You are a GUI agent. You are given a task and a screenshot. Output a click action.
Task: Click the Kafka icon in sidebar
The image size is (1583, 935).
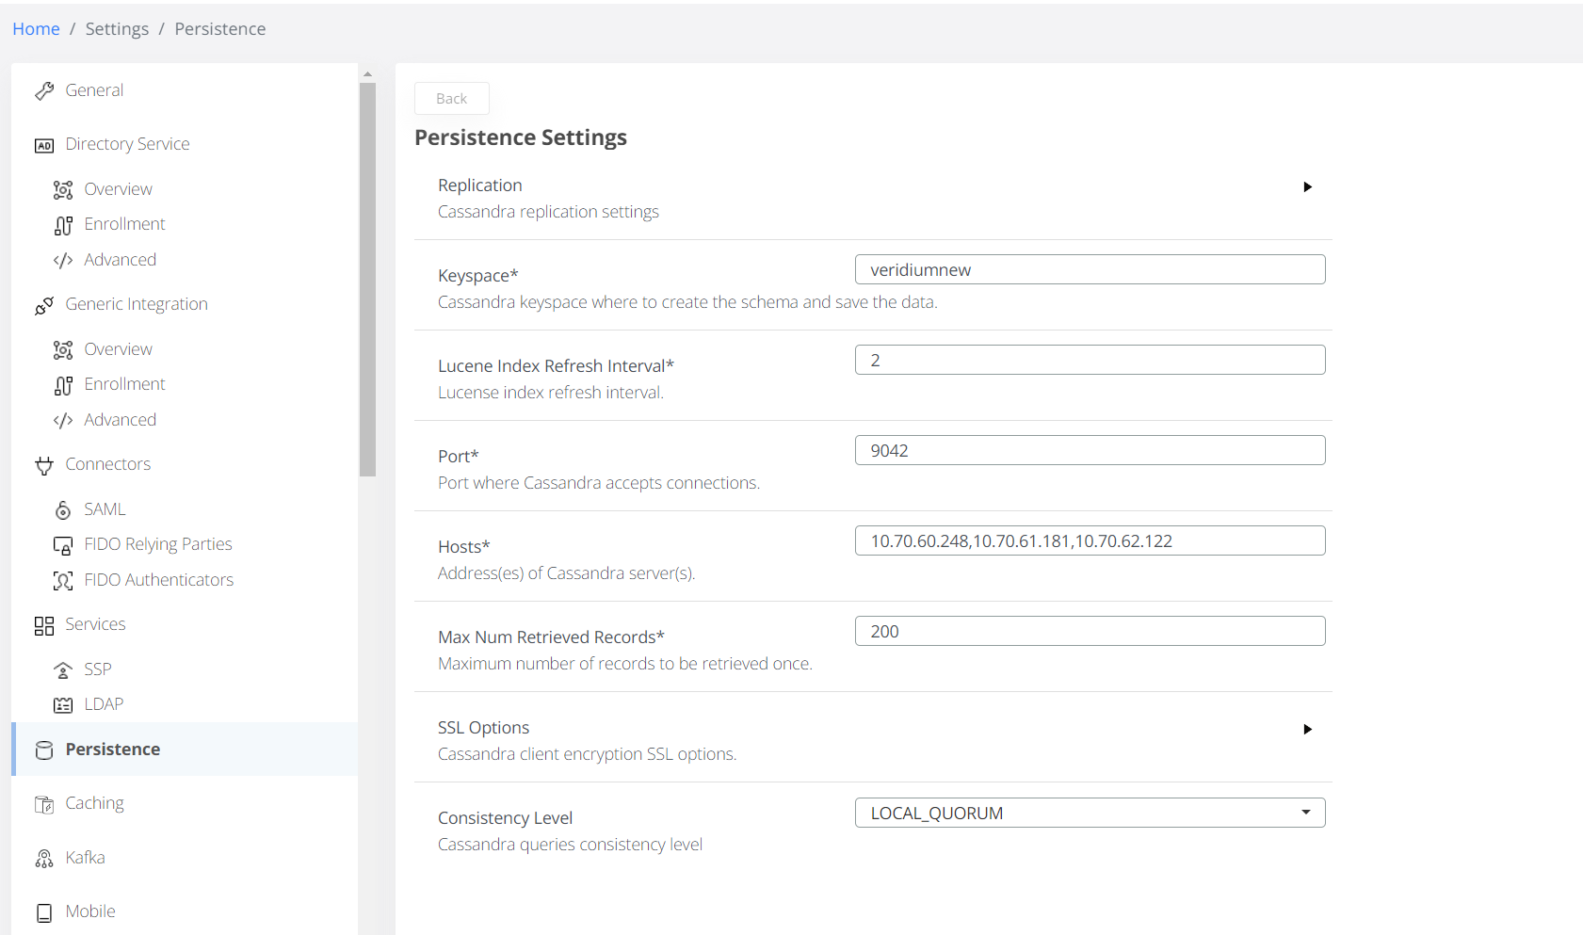(x=44, y=859)
